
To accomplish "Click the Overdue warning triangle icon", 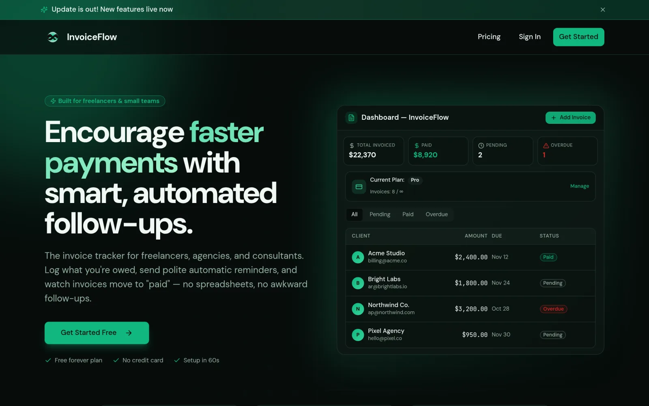I will coord(546,145).
